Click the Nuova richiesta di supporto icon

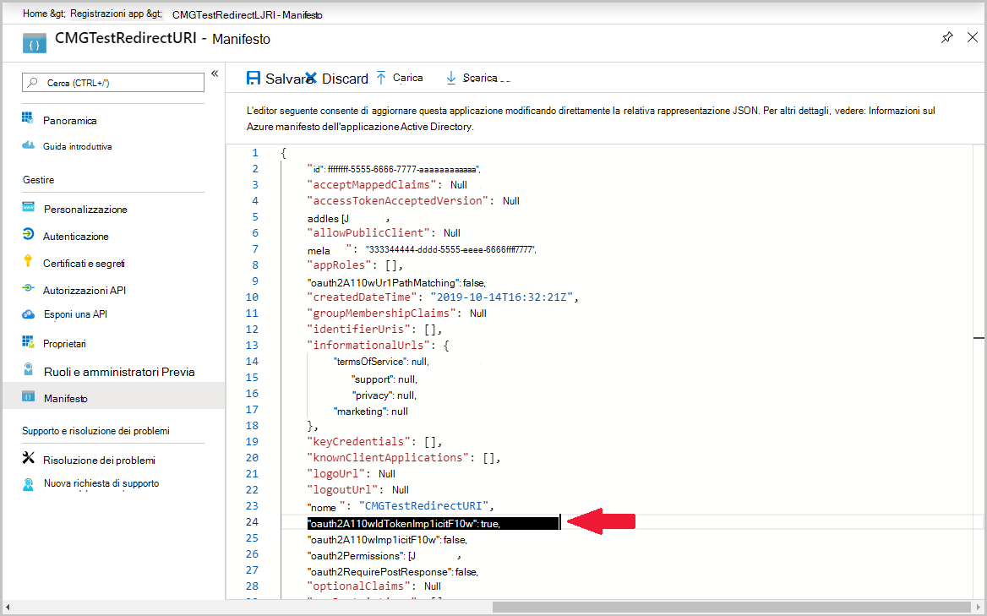click(x=28, y=484)
